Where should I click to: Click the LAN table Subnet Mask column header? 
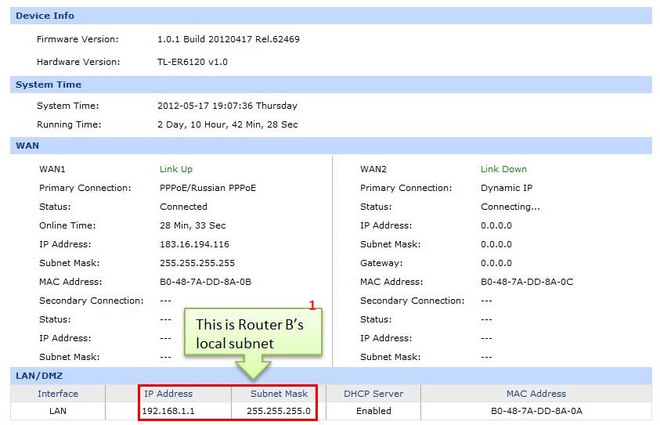(x=279, y=394)
